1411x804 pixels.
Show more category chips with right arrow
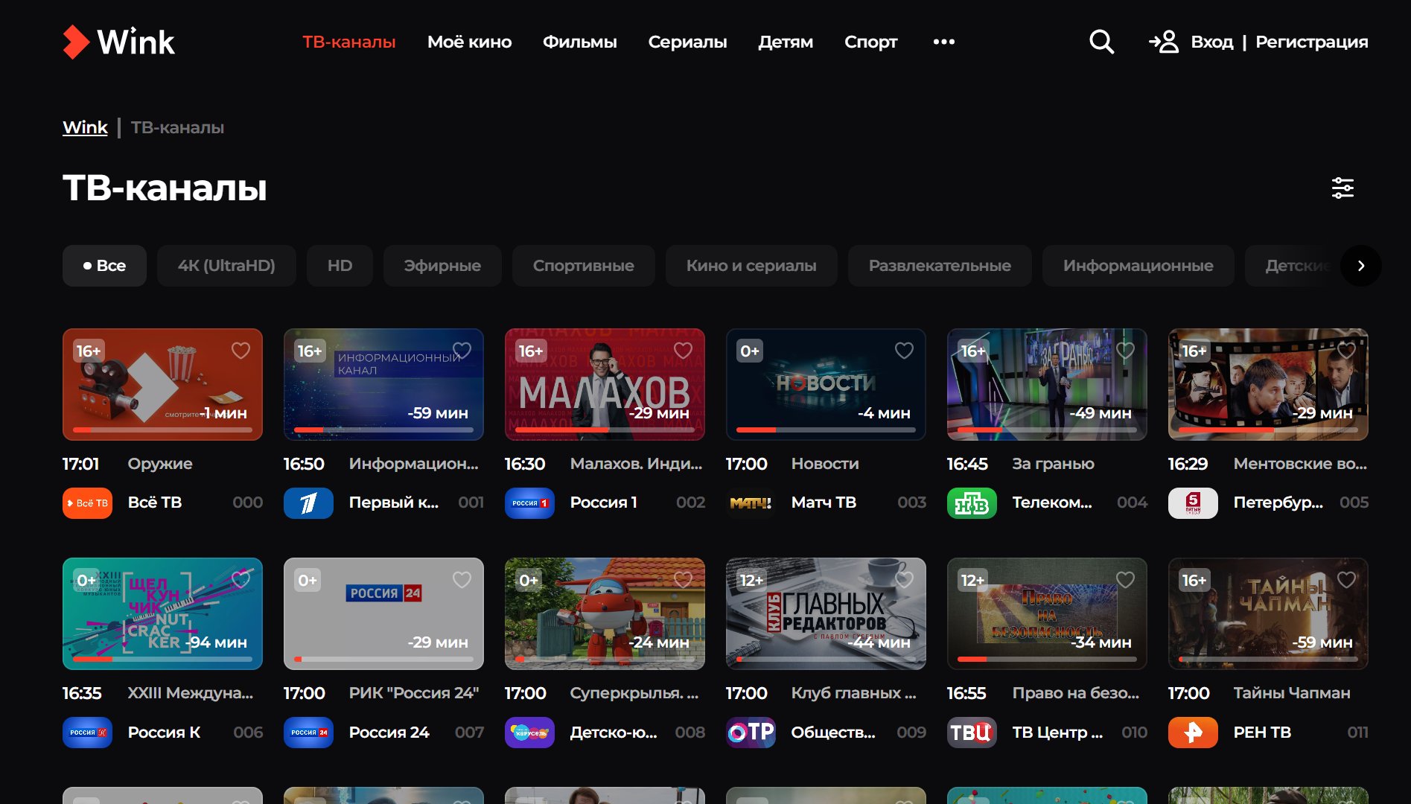coord(1361,266)
